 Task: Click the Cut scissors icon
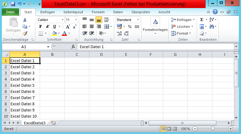point(25,20)
